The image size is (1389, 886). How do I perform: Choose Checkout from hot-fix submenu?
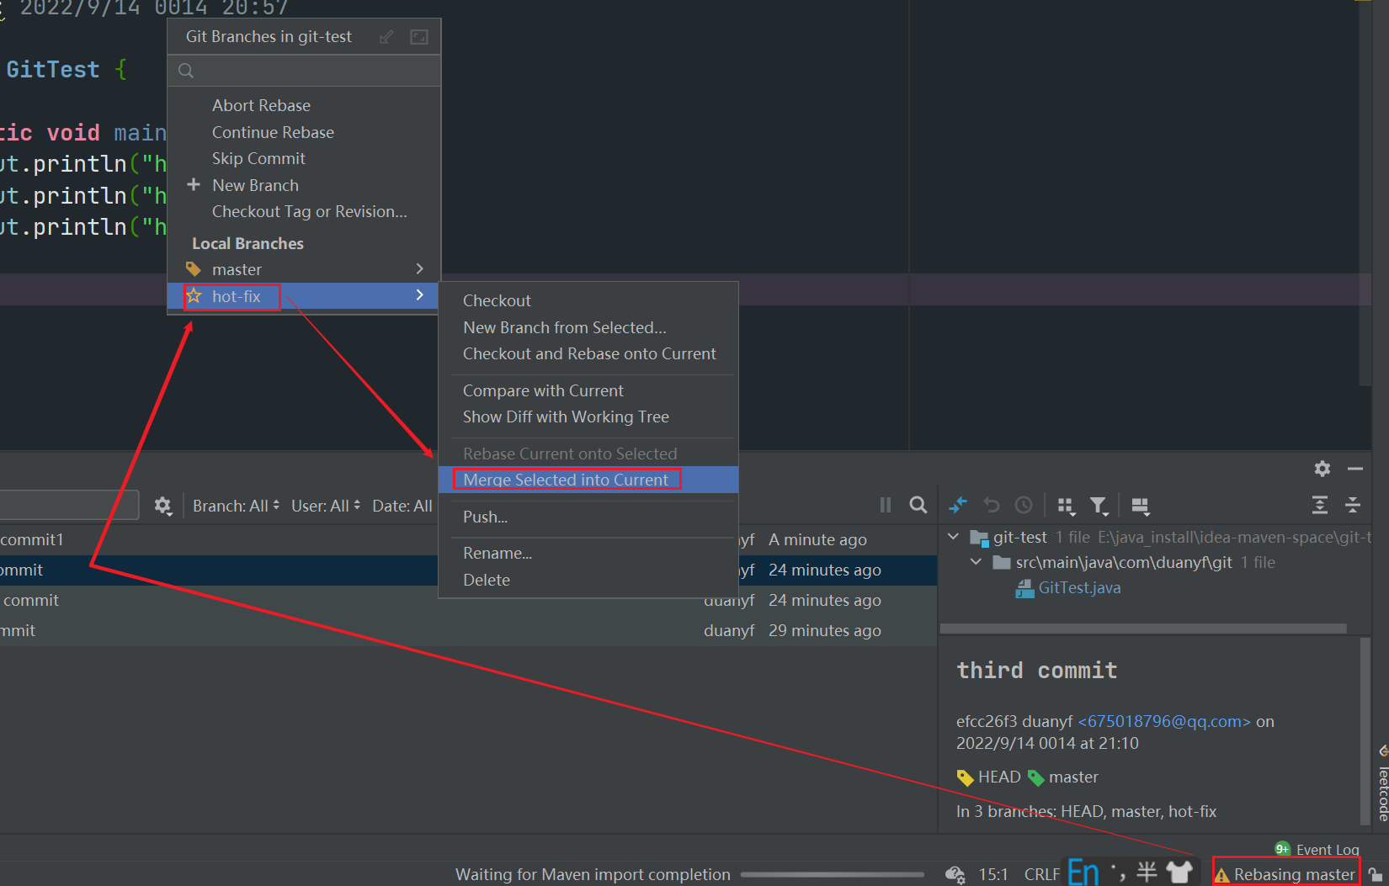pos(497,300)
